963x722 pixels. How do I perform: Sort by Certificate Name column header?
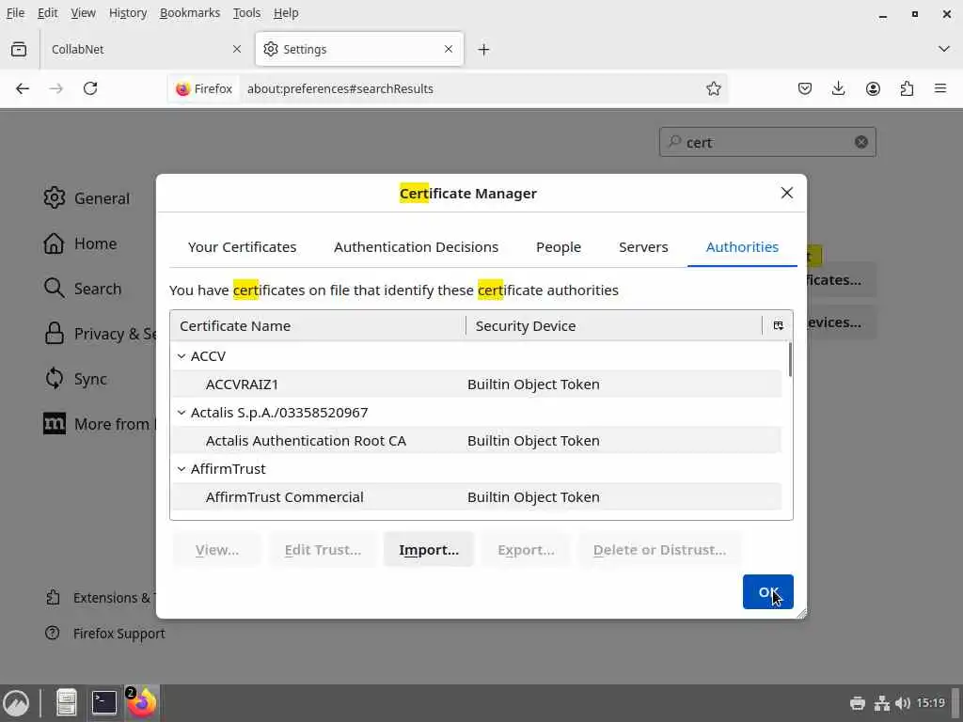tap(318, 325)
